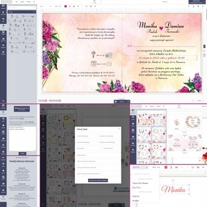Click the first input field in Twoje dane
Screen dimensions: 207x207
pyautogui.click(x=87, y=136)
